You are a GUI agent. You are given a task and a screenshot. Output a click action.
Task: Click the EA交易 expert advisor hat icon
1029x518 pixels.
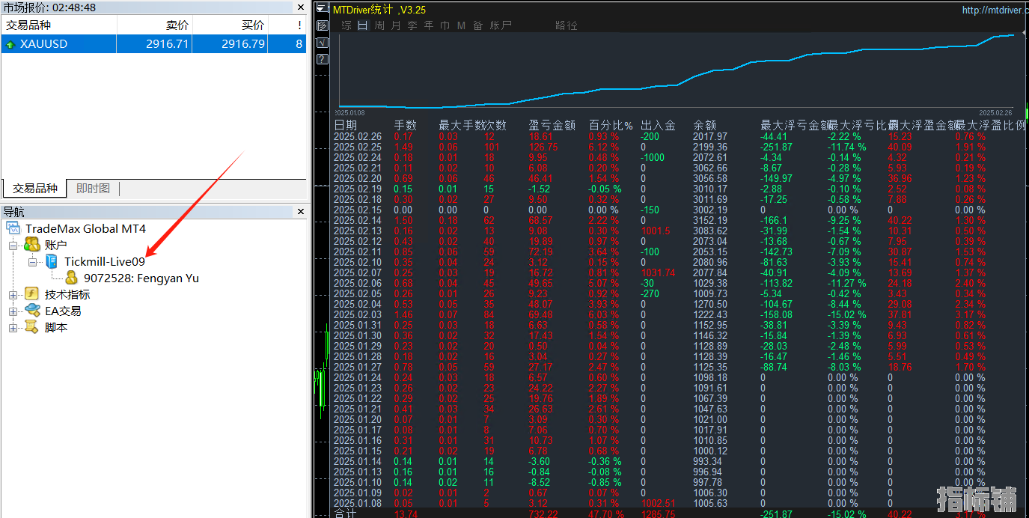coord(32,311)
